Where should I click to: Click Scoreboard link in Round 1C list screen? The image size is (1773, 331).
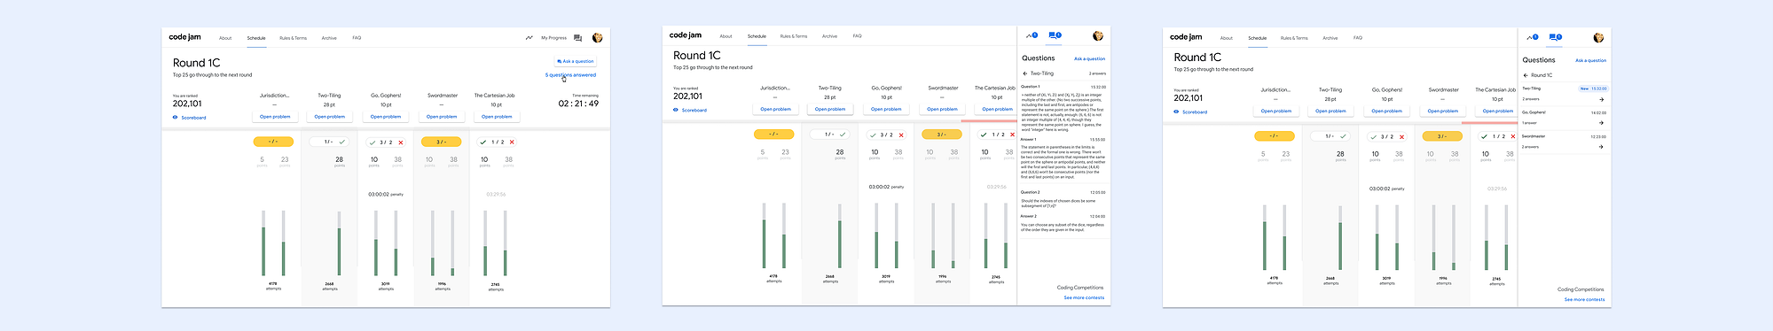(1190, 112)
